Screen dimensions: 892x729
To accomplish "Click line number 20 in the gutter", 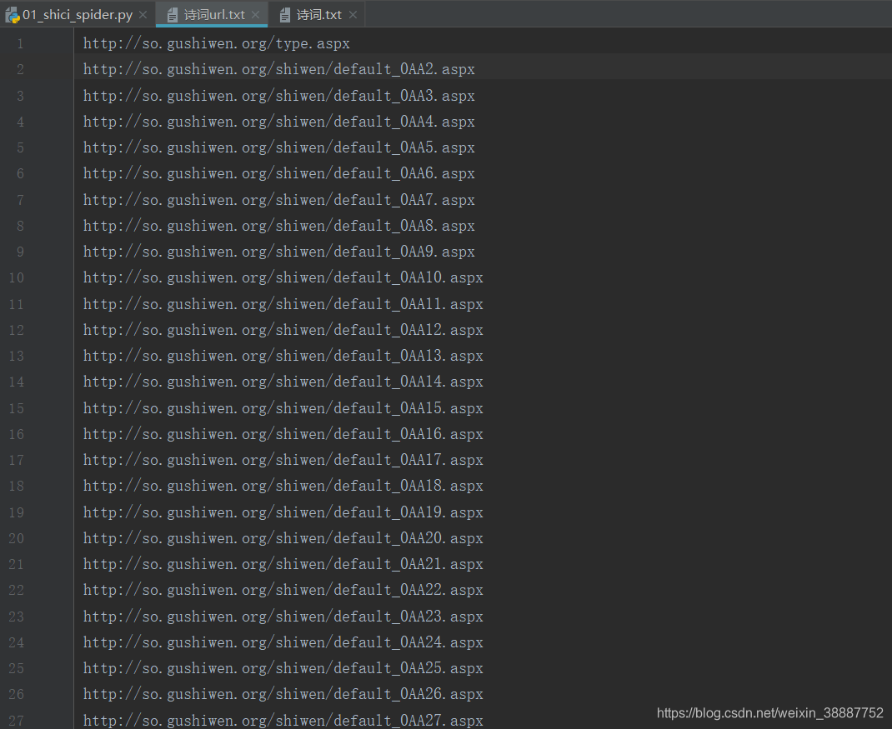I will point(17,538).
